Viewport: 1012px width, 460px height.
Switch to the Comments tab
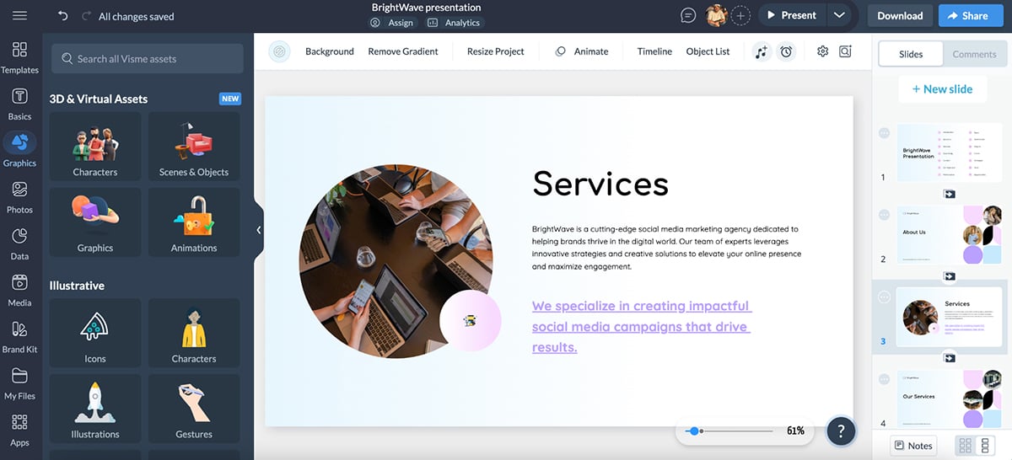974,54
